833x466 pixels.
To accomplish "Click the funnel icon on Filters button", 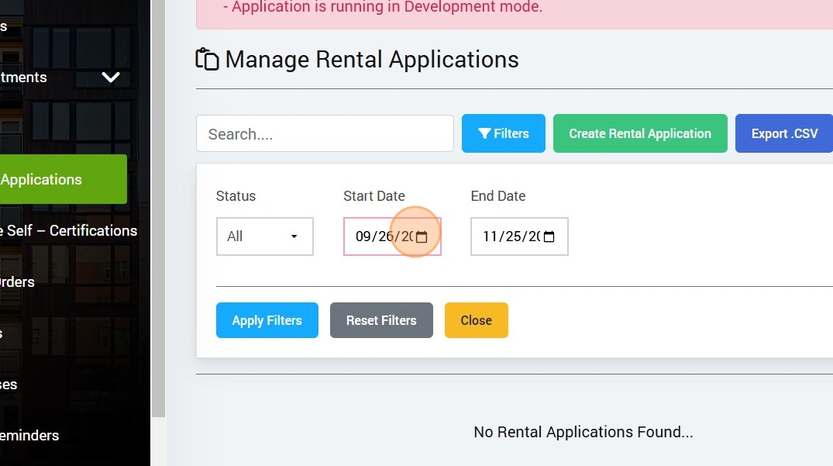I will coord(484,134).
